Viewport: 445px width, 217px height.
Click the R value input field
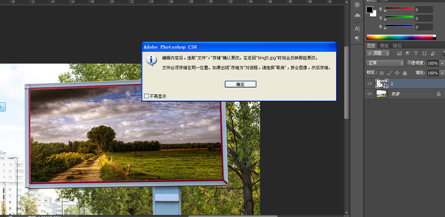[424, 10]
